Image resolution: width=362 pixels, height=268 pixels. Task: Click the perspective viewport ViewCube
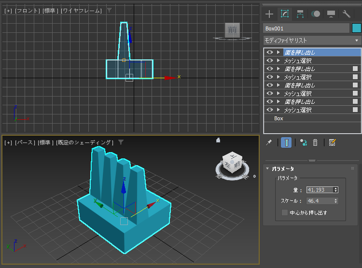point(233,162)
